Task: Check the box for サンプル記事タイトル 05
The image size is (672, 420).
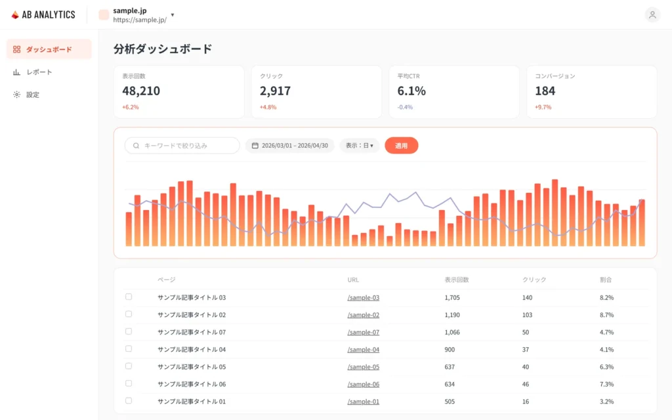Action: tap(129, 366)
